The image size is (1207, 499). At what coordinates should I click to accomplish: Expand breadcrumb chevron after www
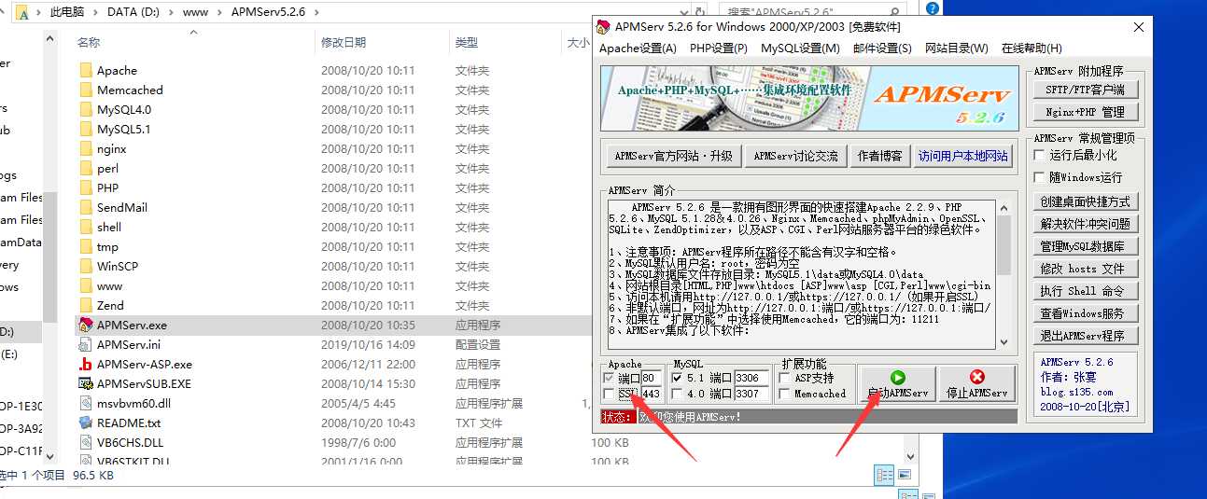[221, 12]
